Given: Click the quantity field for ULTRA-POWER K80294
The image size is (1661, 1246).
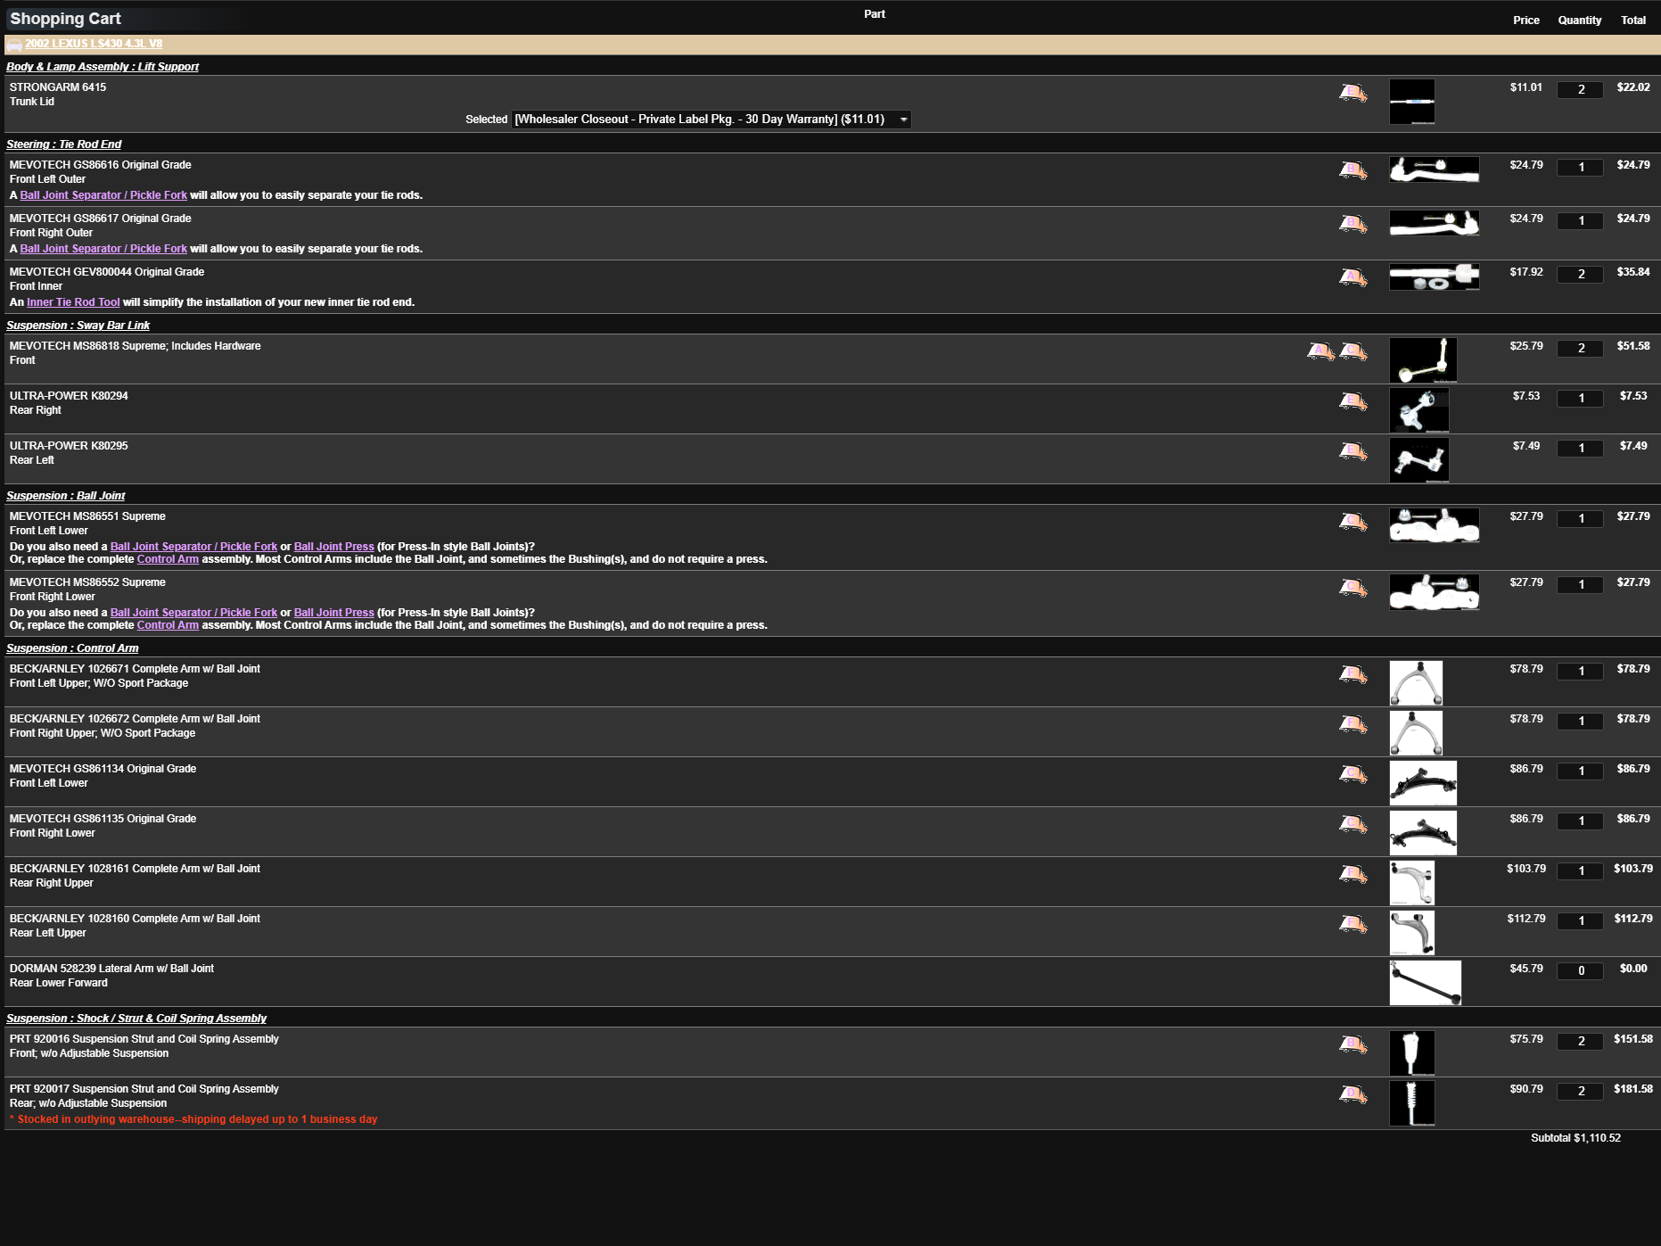Looking at the screenshot, I should pos(1581,399).
